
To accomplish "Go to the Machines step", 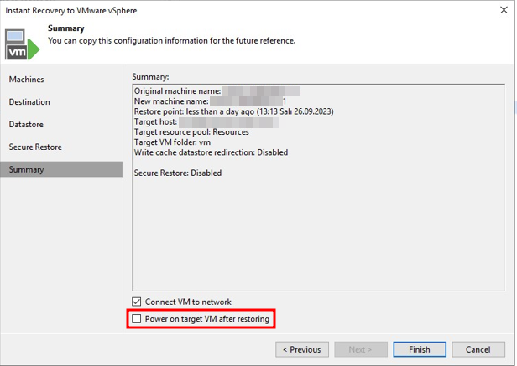I will point(27,80).
